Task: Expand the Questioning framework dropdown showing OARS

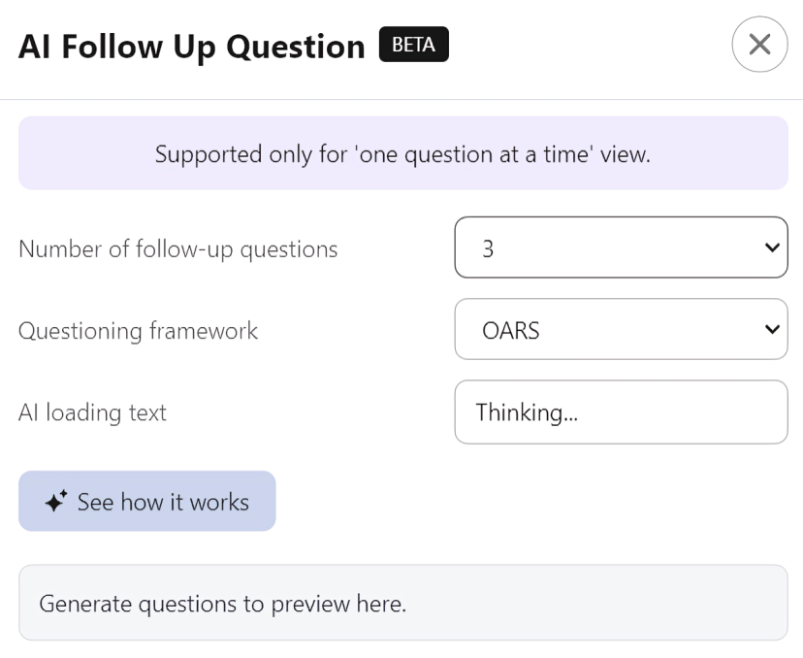Action: [x=621, y=329]
